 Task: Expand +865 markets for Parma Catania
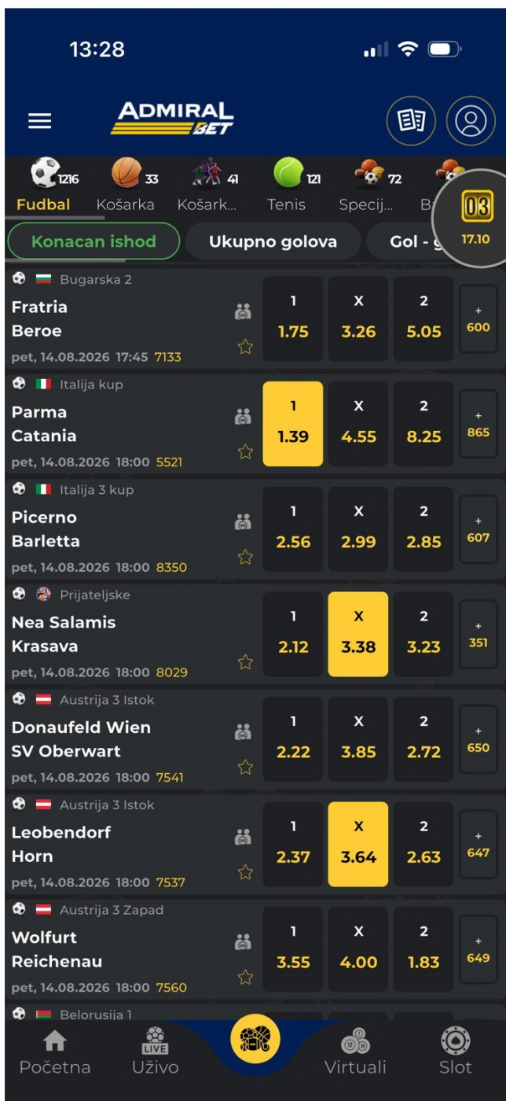[x=478, y=424]
